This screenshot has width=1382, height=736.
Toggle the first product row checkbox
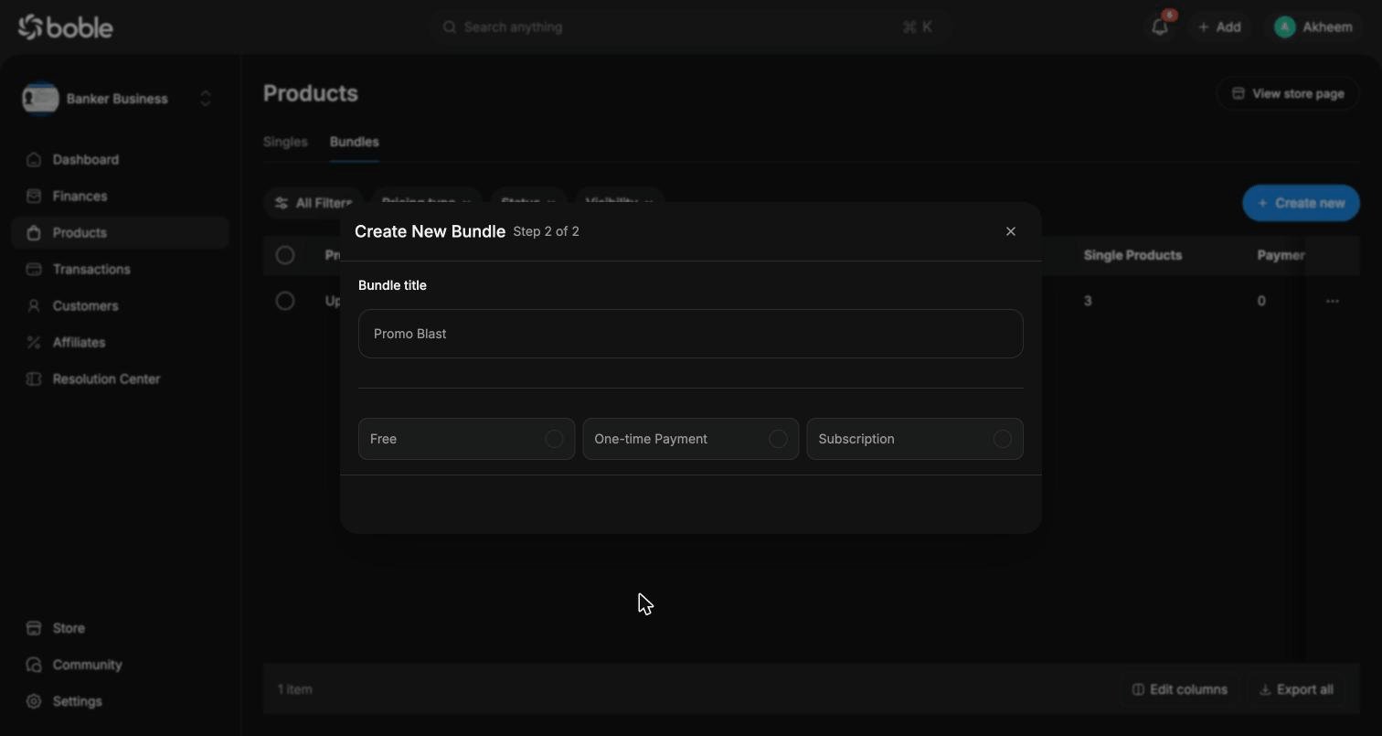(x=285, y=301)
